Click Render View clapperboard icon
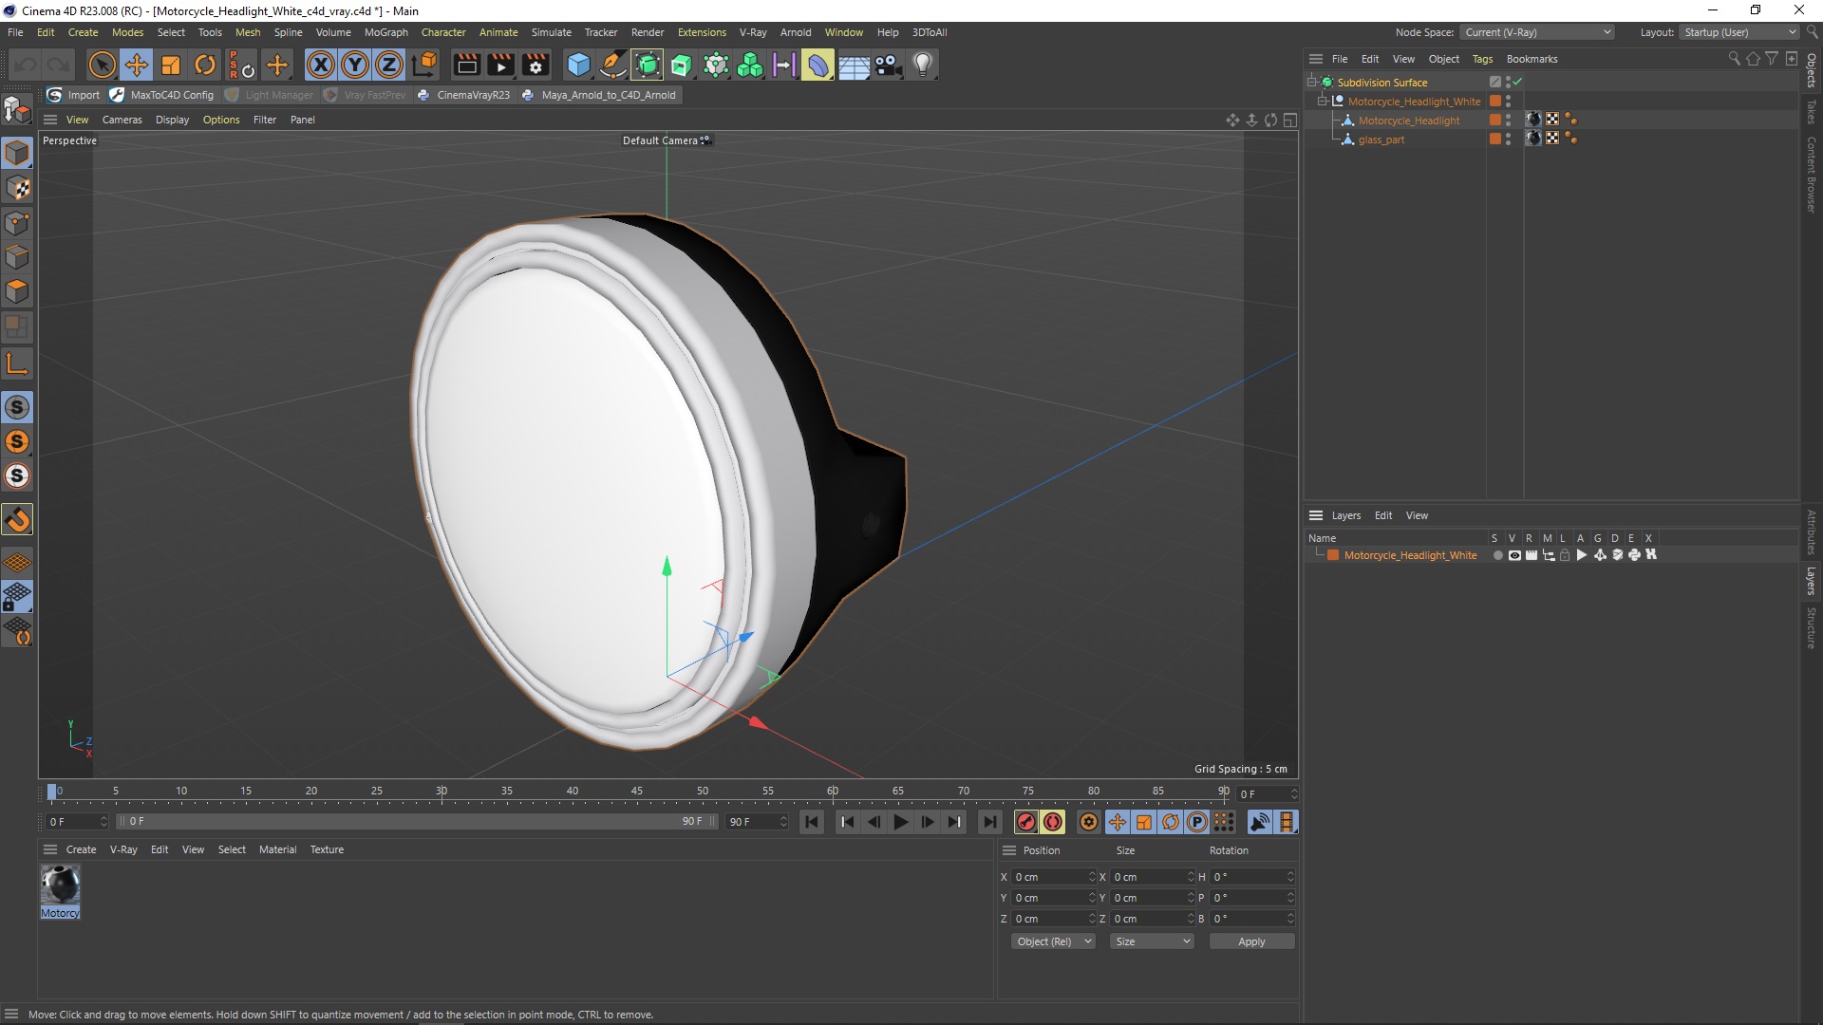The height and width of the screenshot is (1025, 1823). tap(466, 65)
